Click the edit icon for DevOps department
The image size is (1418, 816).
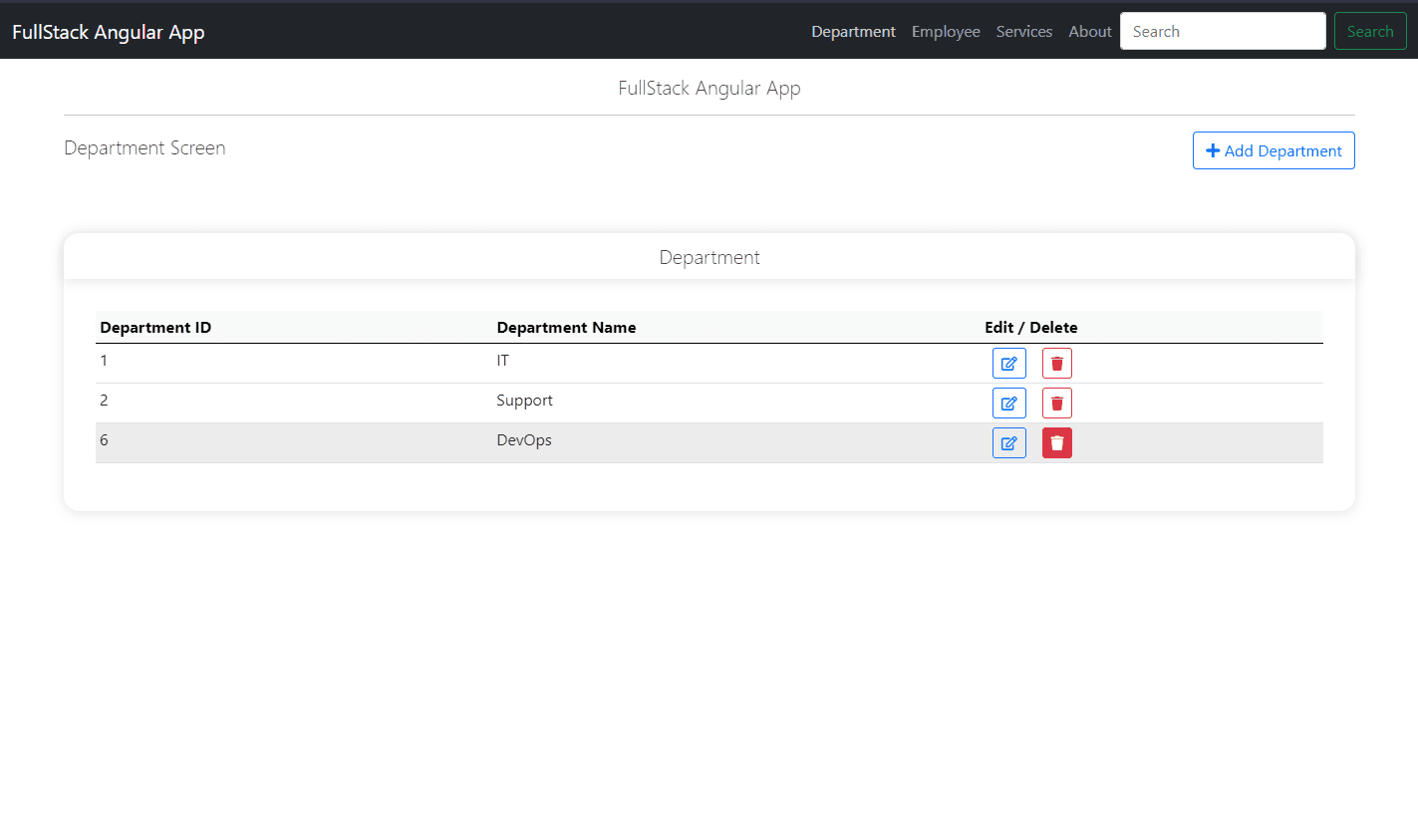[x=1008, y=442]
